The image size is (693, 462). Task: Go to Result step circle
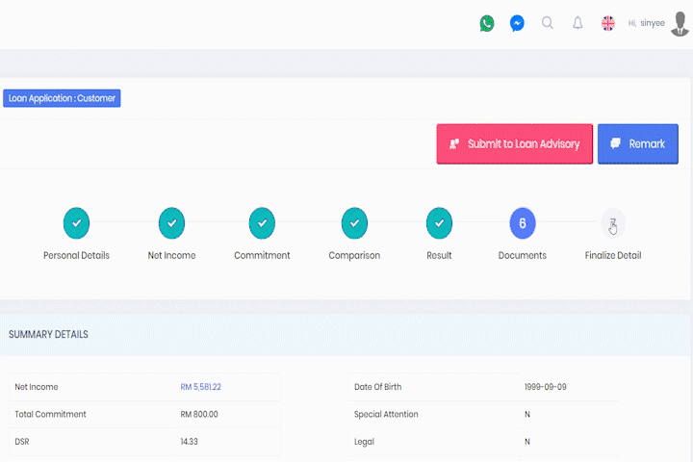click(439, 223)
